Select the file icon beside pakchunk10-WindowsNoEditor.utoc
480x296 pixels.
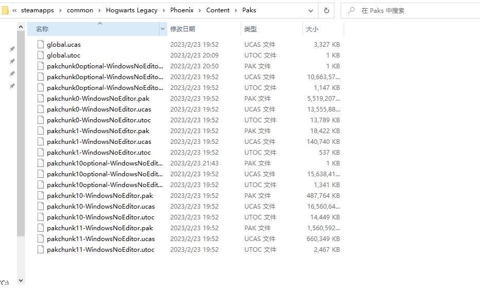coord(41,217)
